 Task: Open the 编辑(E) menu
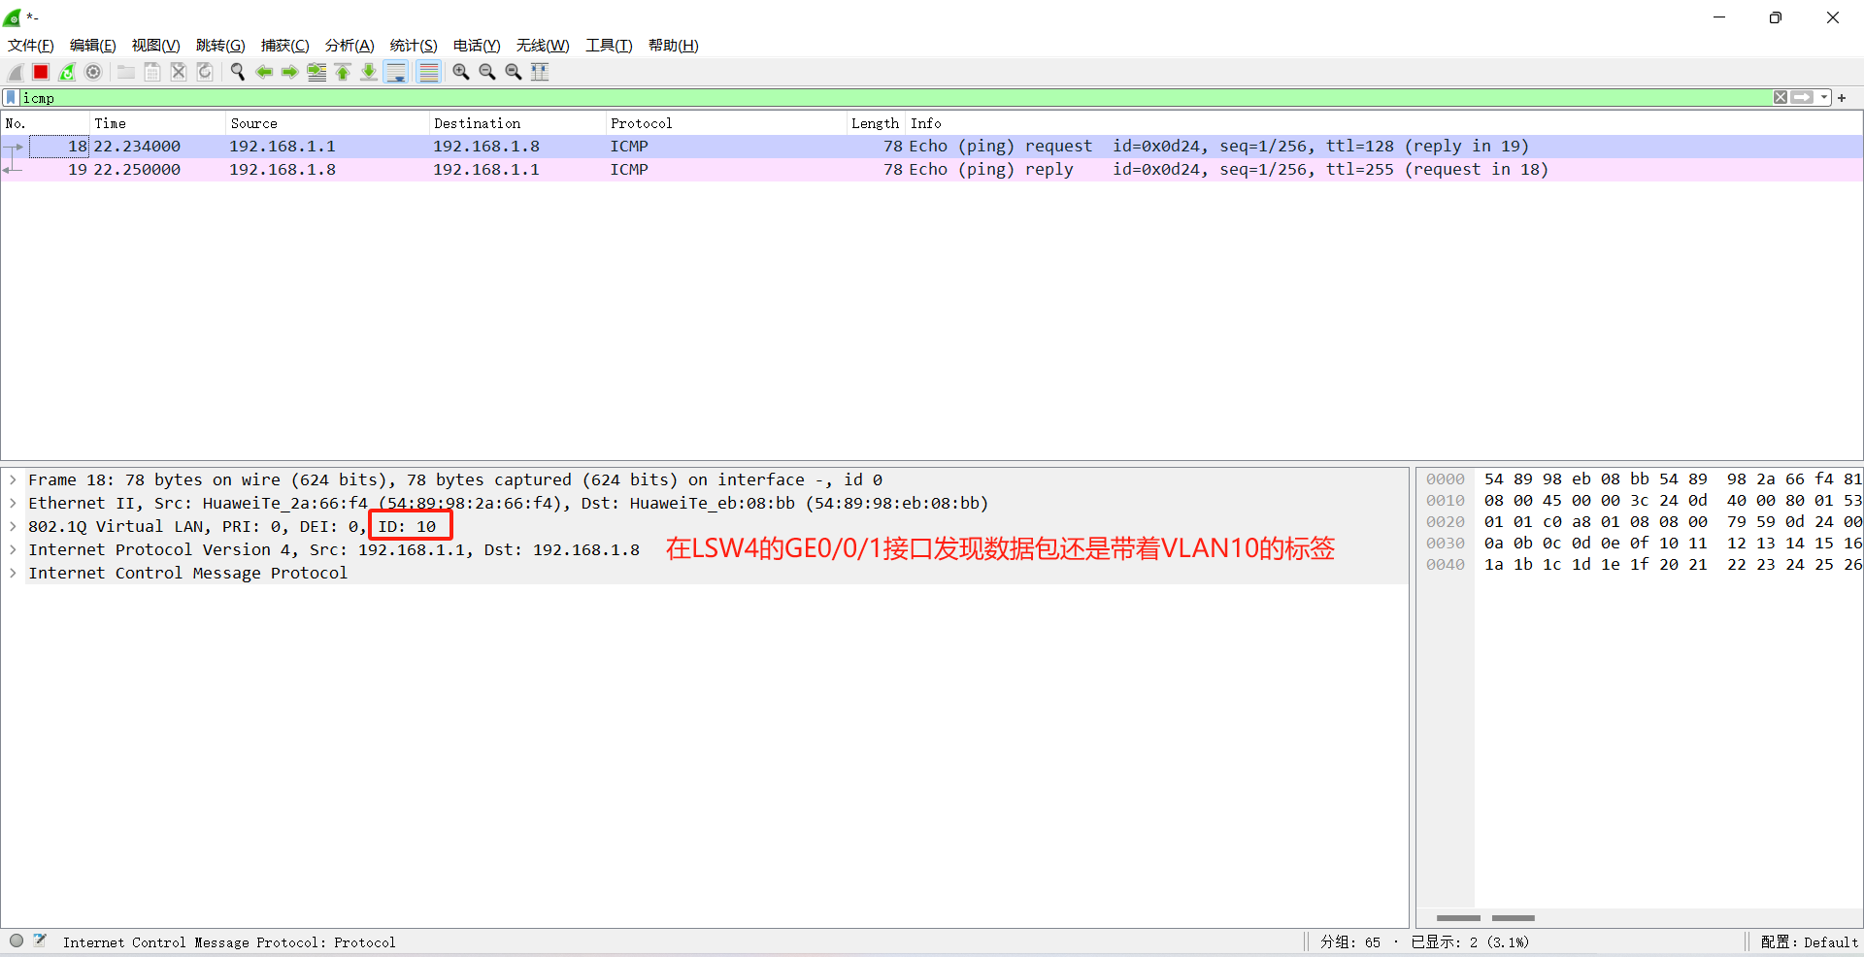point(93,46)
